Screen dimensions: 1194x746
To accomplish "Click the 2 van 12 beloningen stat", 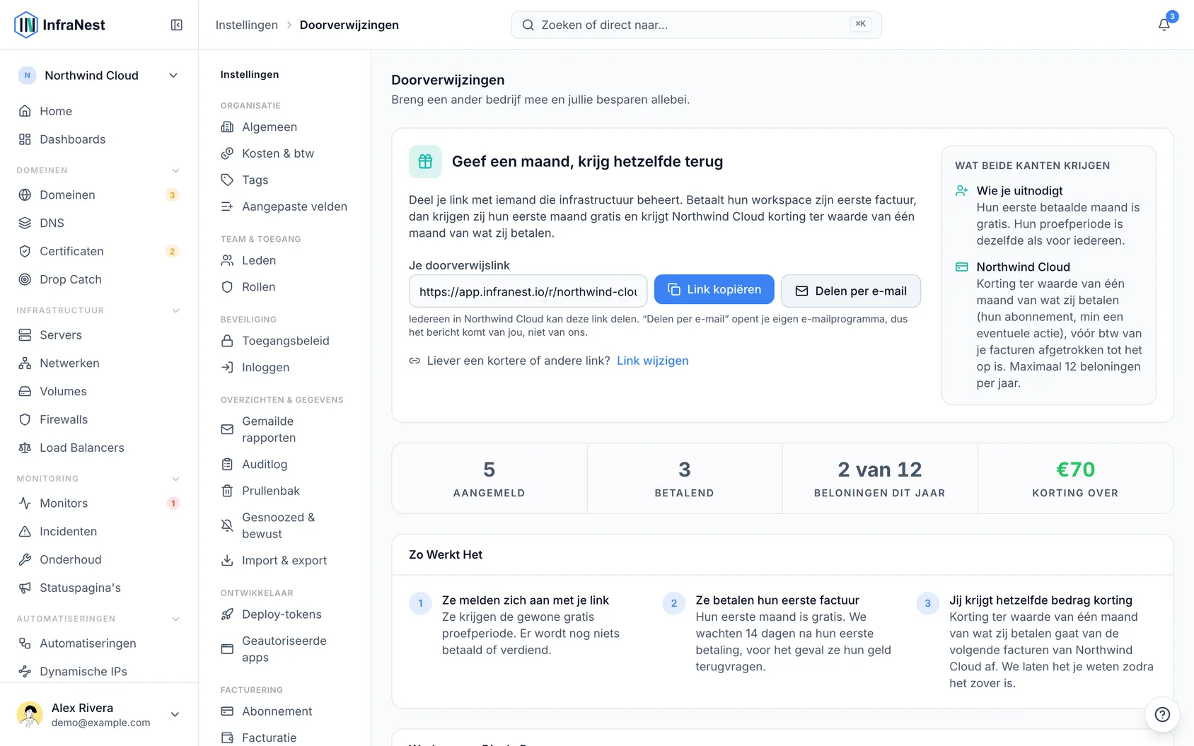I will pos(880,478).
